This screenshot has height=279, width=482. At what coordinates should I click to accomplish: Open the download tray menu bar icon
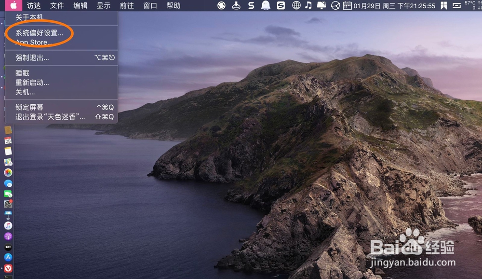coord(236,5)
